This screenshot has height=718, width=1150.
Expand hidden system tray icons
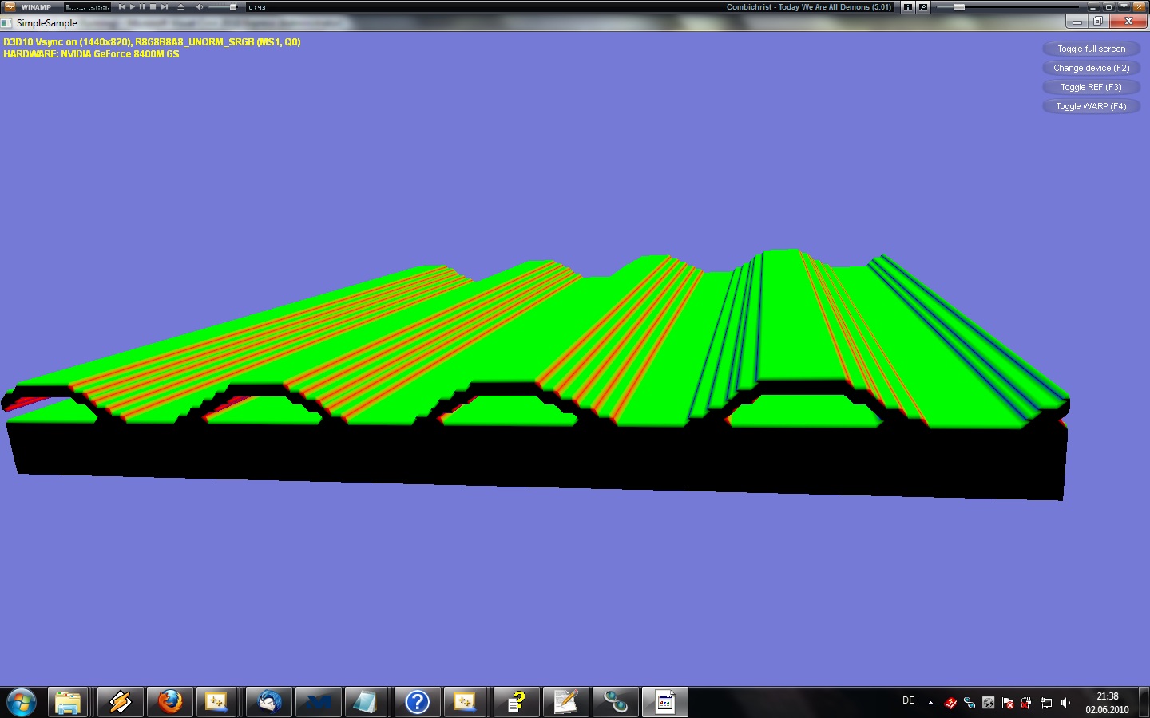(930, 703)
